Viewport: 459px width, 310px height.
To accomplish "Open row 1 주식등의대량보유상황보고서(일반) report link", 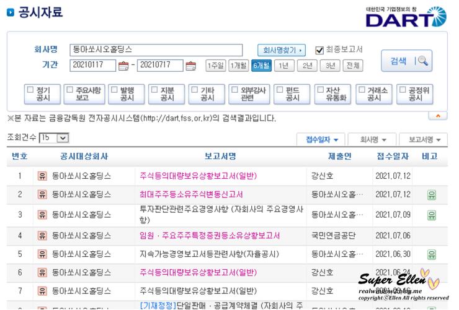I will click(198, 176).
